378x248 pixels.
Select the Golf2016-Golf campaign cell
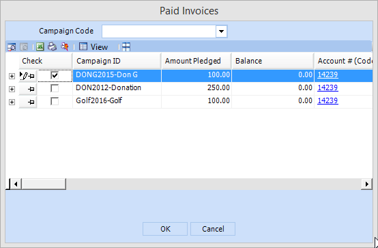pos(117,101)
